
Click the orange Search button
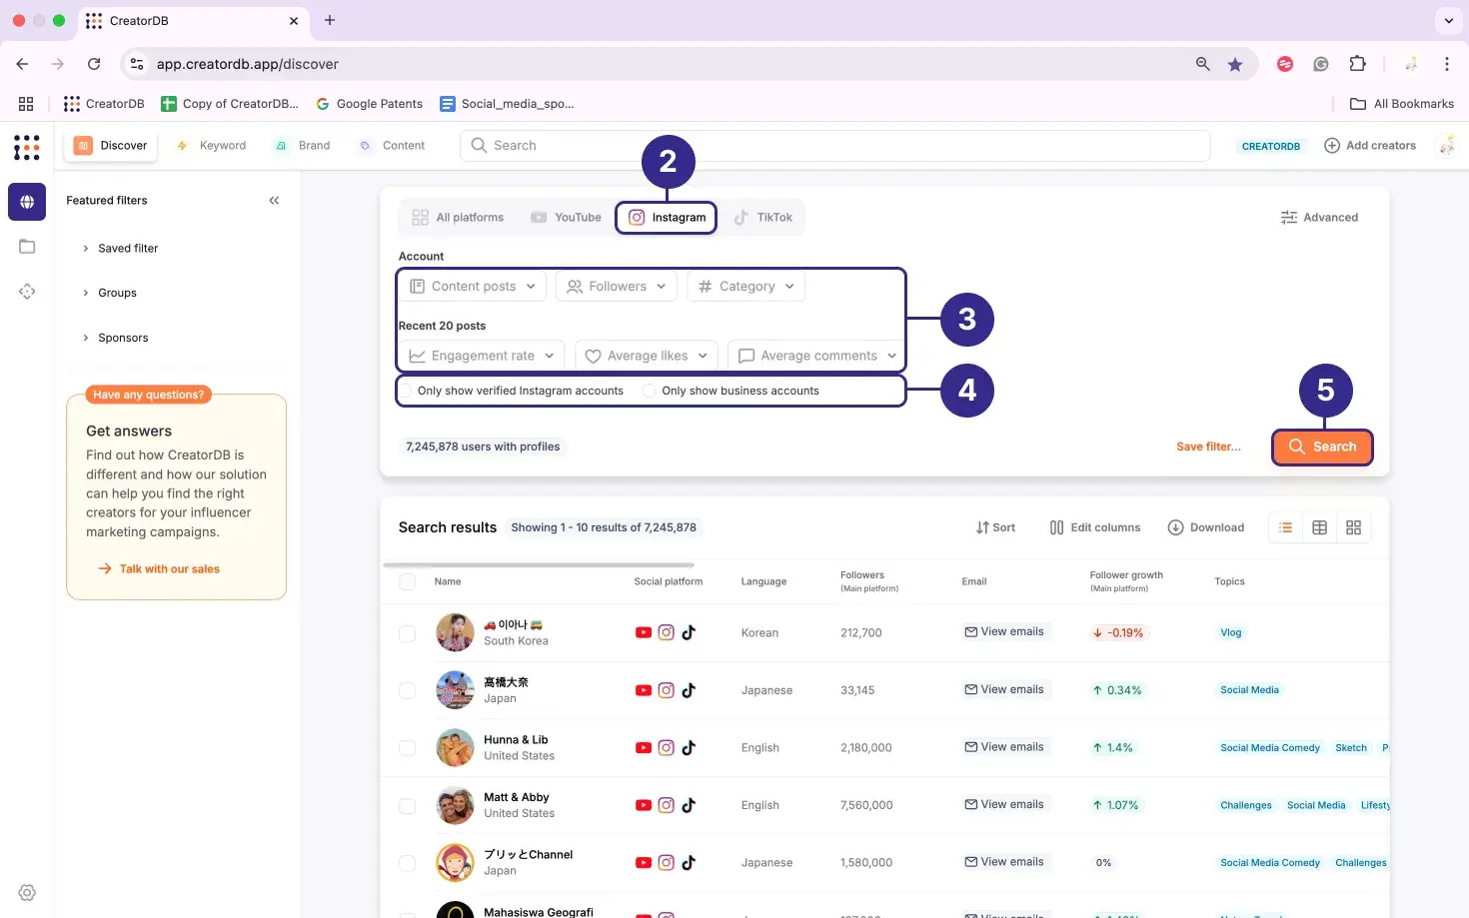(1322, 447)
